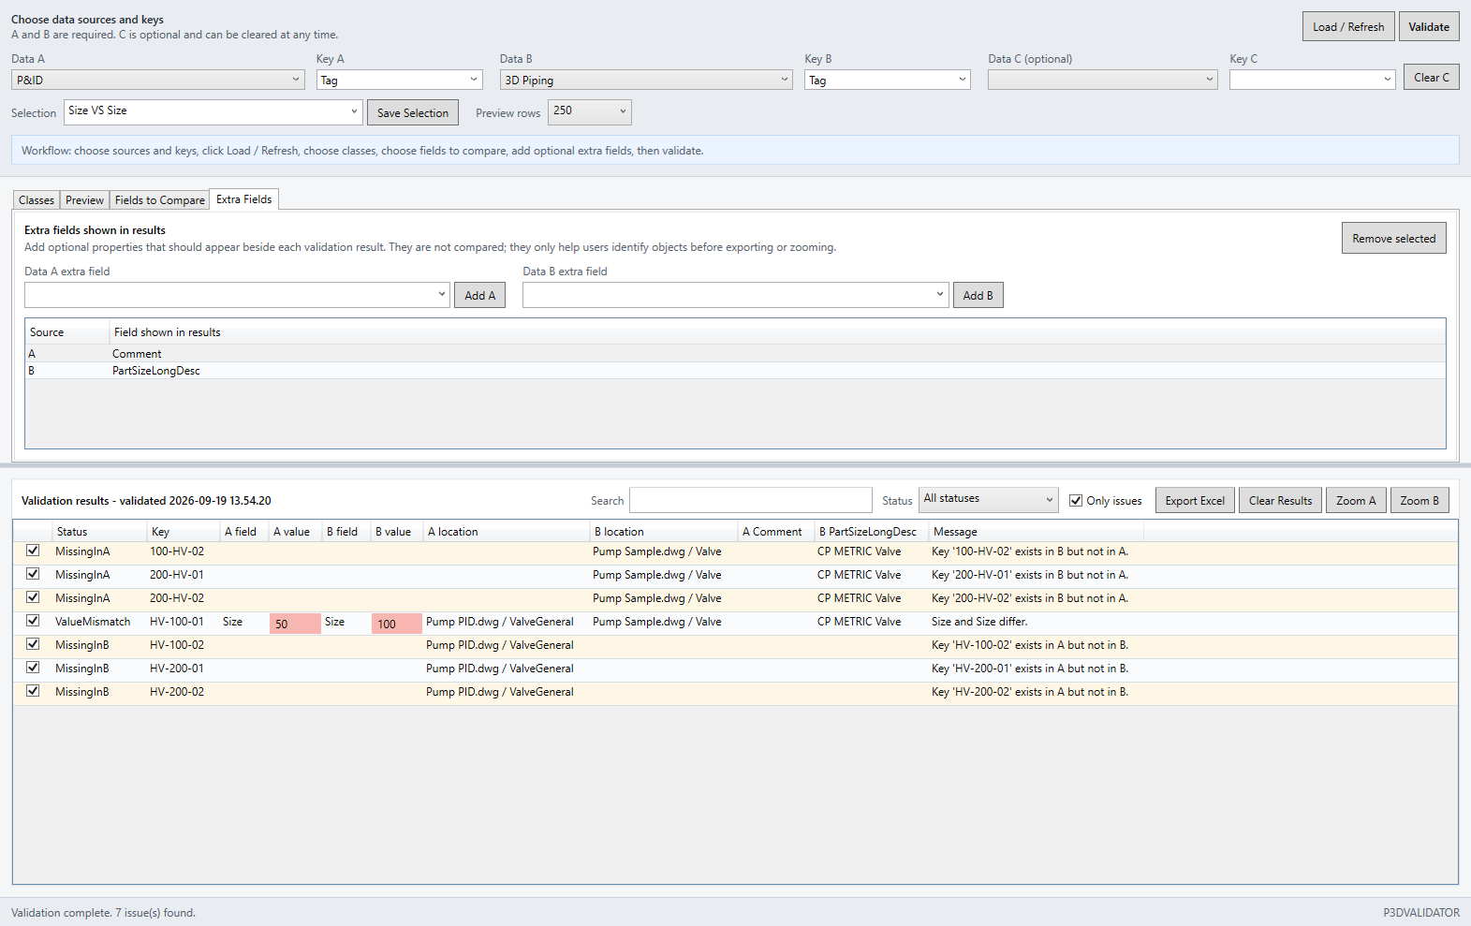
Task: Open the Data B extra field dropdown
Action: tap(736, 295)
